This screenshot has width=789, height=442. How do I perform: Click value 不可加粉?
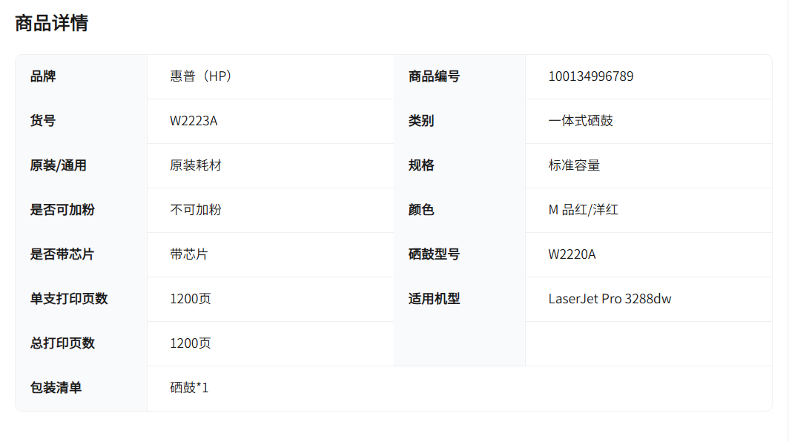(196, 210)
